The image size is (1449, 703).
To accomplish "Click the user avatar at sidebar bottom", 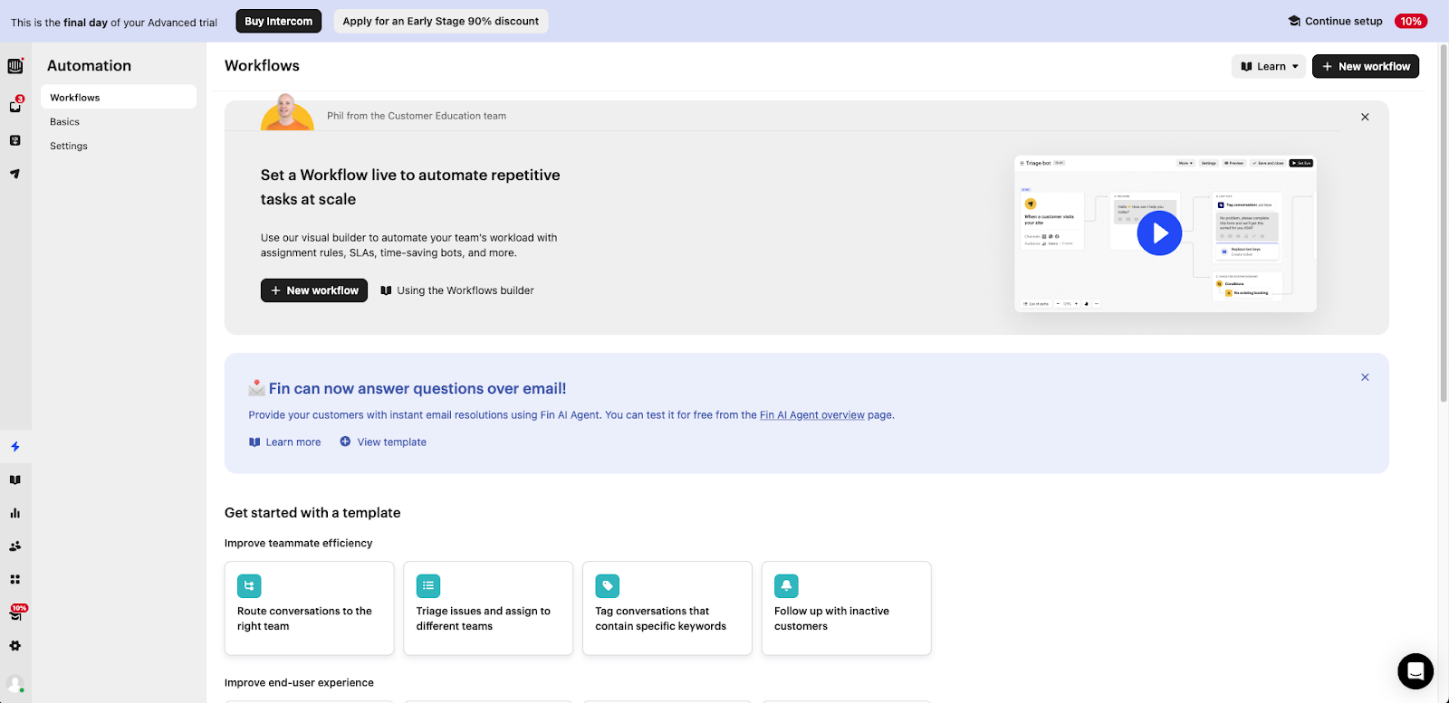I will coord(14,684).
